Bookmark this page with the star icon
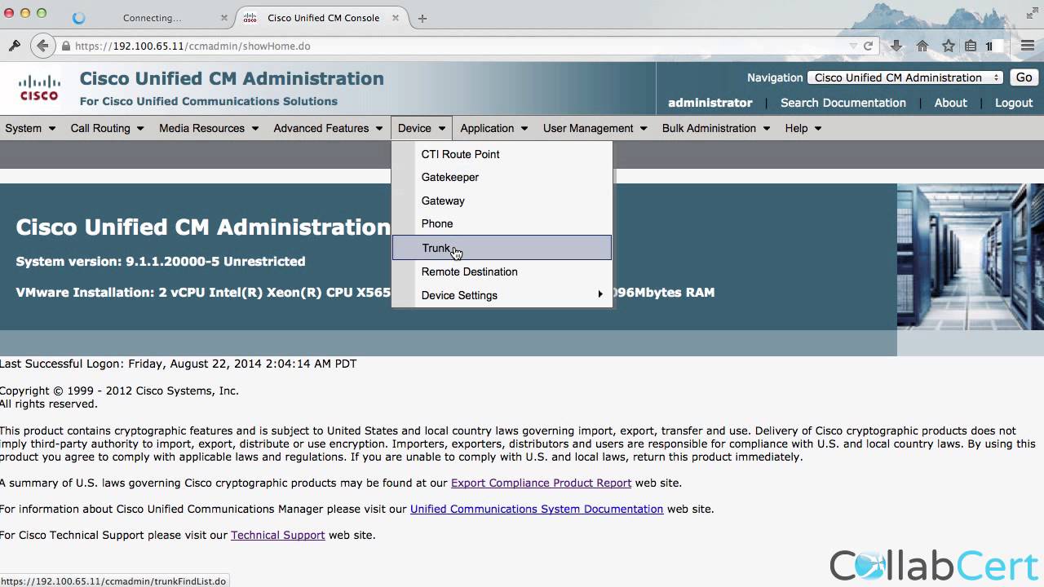Screen dimensions: 1044x587 click(x=949, y=46)
